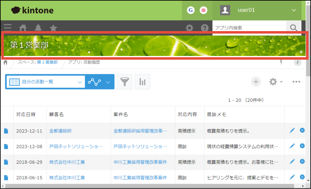Delete the 2023-12-08 record
Image resolution: width=311 pixels, height=189 pixels.
click(x=302, y=146)
